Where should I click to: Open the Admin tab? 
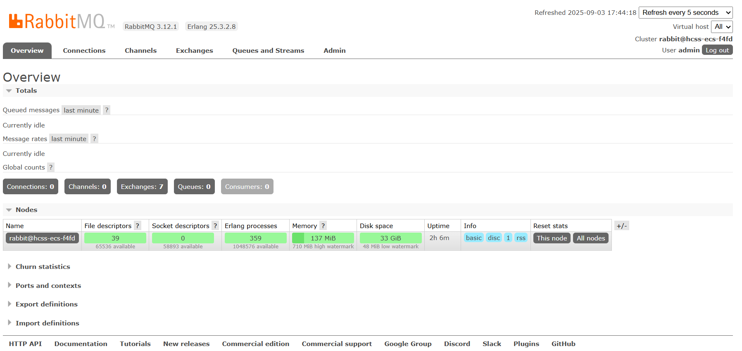coord(335,51)
